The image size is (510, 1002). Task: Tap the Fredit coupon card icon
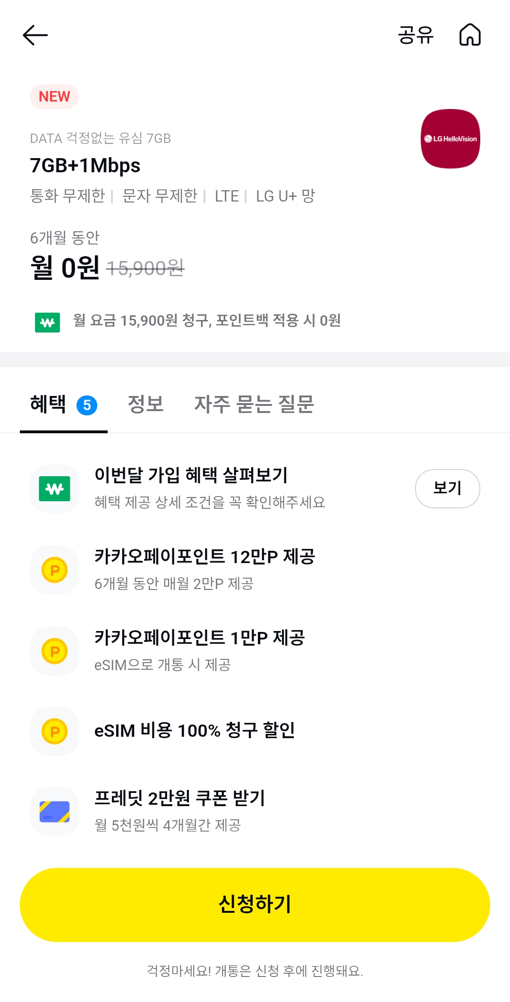[55, 811]
